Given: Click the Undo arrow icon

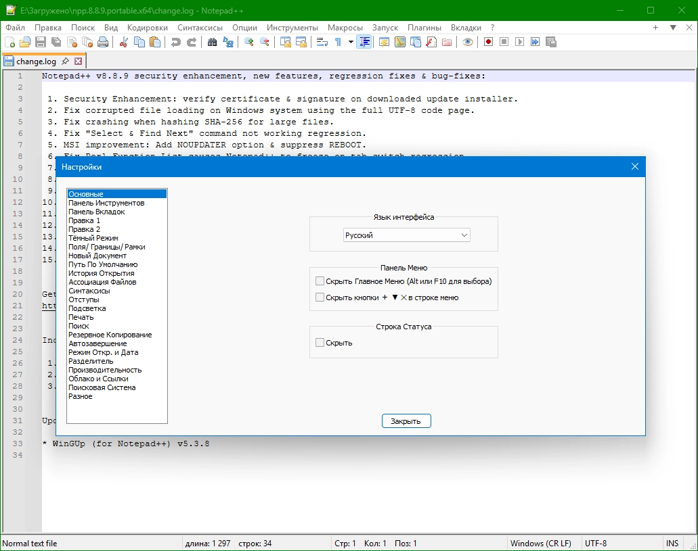Looking at the screenshot, I should click(x=176, y=42).
